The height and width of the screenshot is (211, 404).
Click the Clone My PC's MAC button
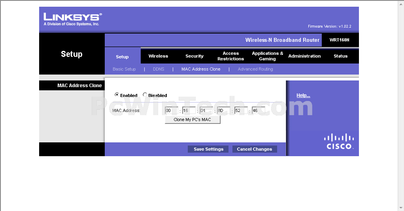pyautogui.click(x=193, y=120)
